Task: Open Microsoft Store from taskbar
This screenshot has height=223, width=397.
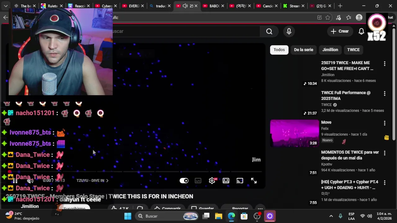Action: (x=244, y=216)
